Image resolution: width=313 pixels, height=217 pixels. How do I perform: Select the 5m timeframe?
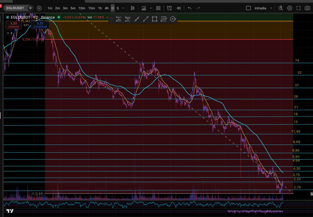click(x=73, y=8)
